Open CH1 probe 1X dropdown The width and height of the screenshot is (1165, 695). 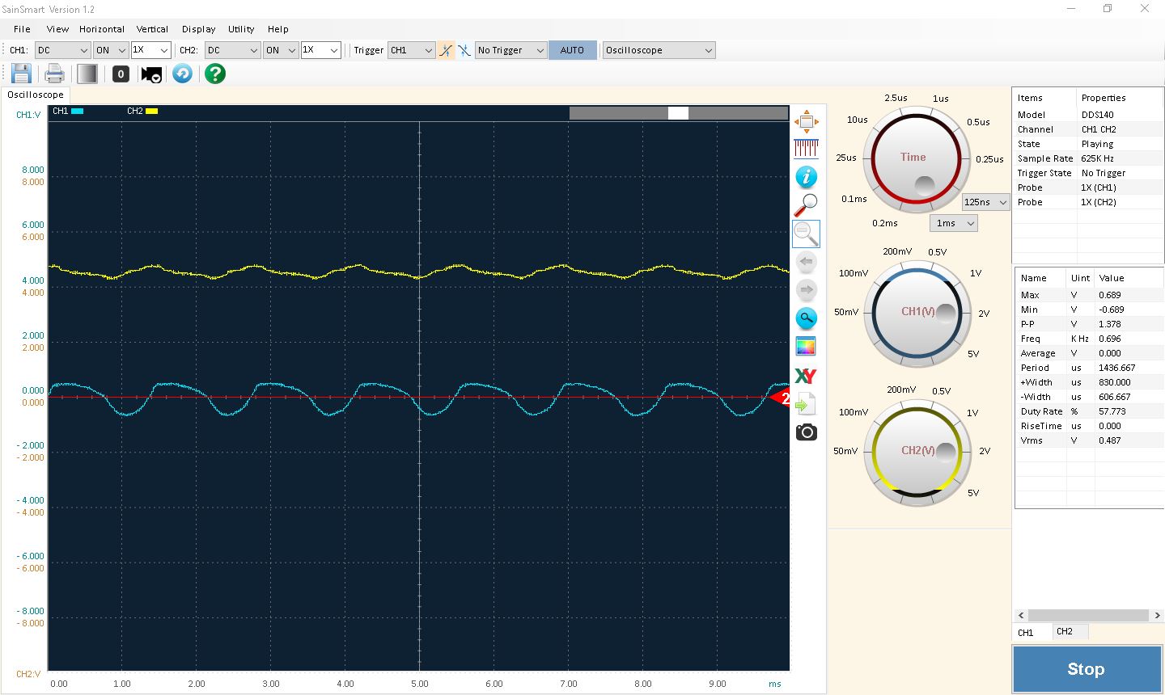pyautogui.click(x=150, y=50)
